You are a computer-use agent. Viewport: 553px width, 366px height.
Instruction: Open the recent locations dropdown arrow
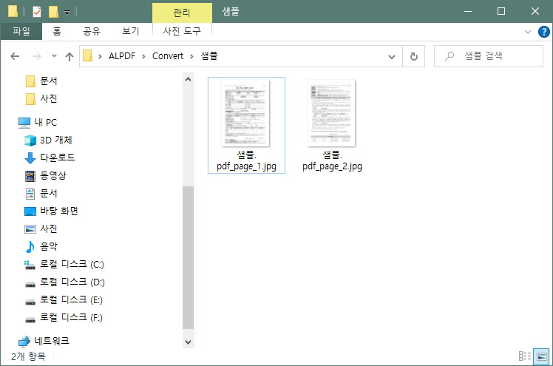click(x=54, y=56)
